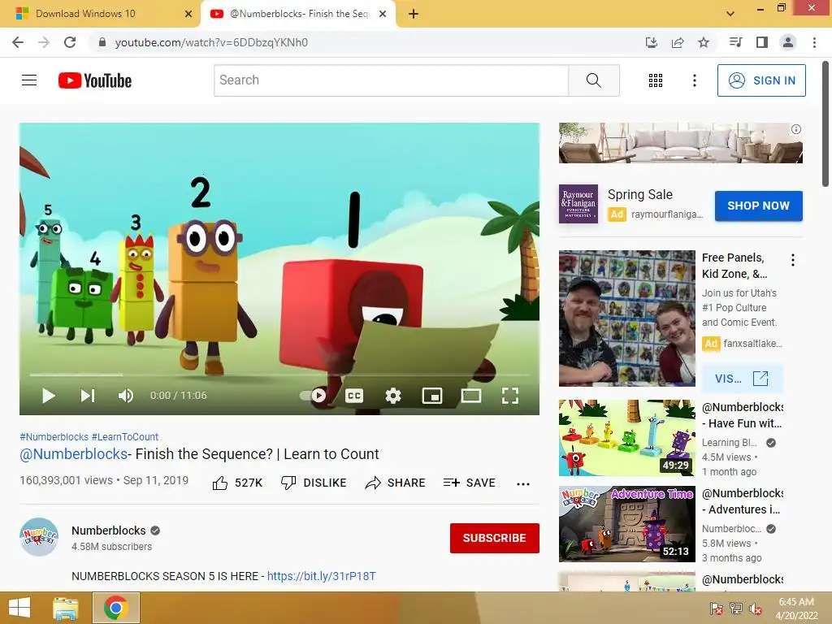Open YouTube settings three-dot menu in header

(x=694, y=80)
